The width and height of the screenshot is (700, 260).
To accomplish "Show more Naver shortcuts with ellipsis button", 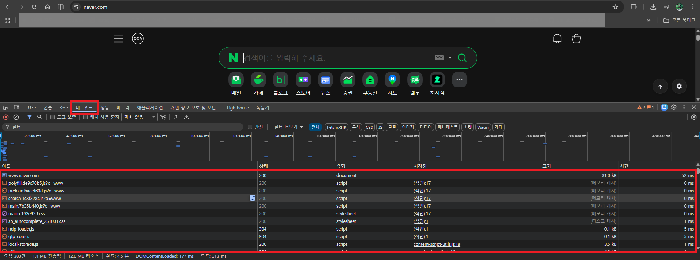I will (x=459, y=80).
